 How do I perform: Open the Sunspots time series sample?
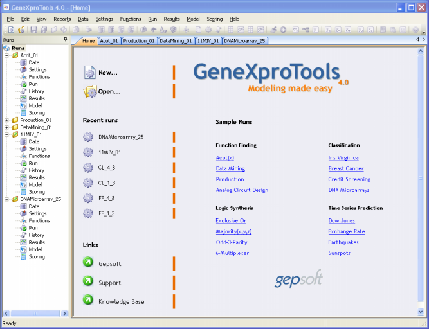tap(339, 253)
